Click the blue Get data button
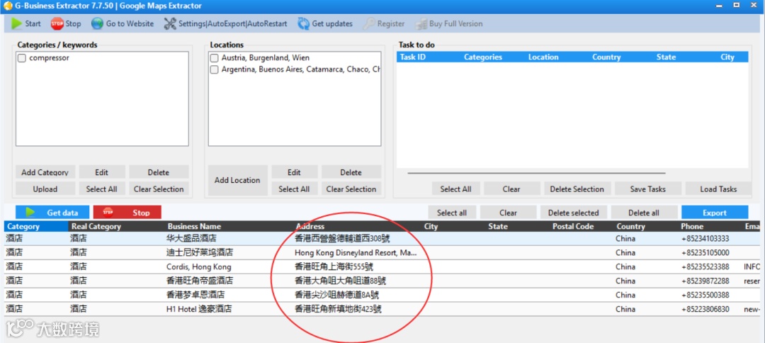This screenshot has height=343, width=765. click(52, 212)
